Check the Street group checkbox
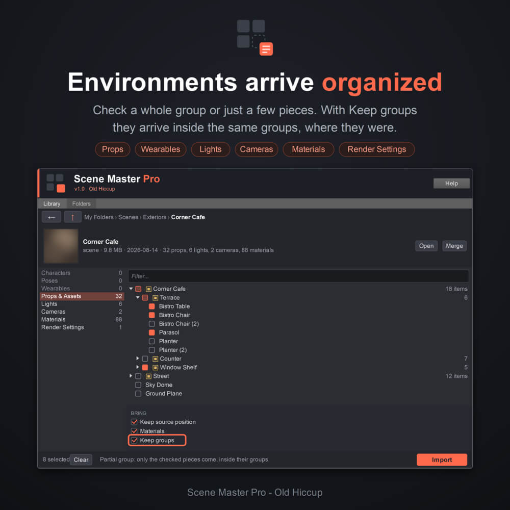 (x=138, y=376)
